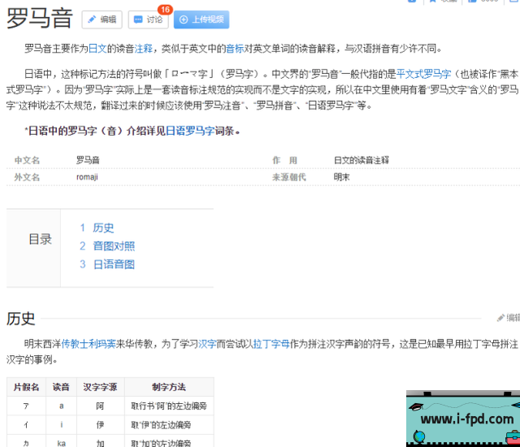Open the 利玛窦 hyperlink
The height and width of the screenshot is (447, 520).
pyautogui.click(x=102, y=344)
